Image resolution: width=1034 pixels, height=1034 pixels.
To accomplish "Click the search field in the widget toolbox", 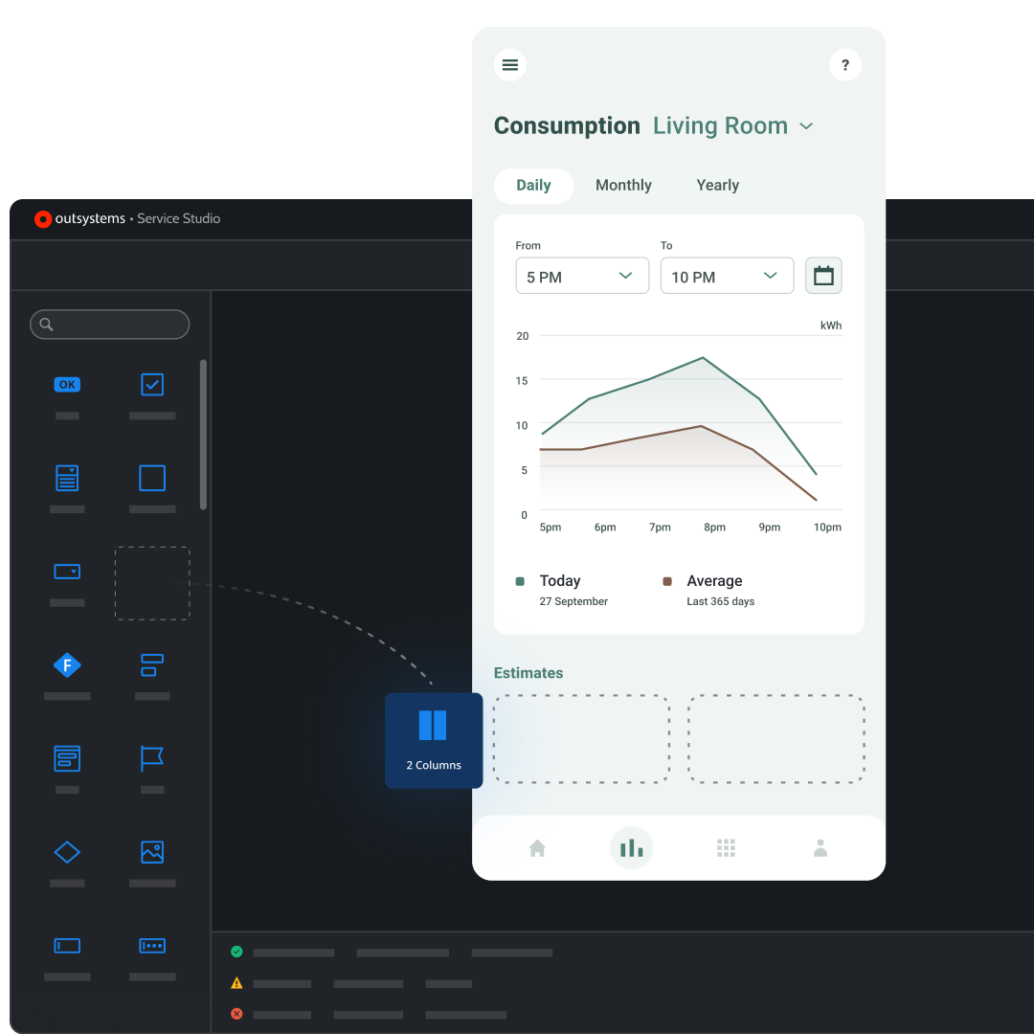I will click(x=109, y=324).
